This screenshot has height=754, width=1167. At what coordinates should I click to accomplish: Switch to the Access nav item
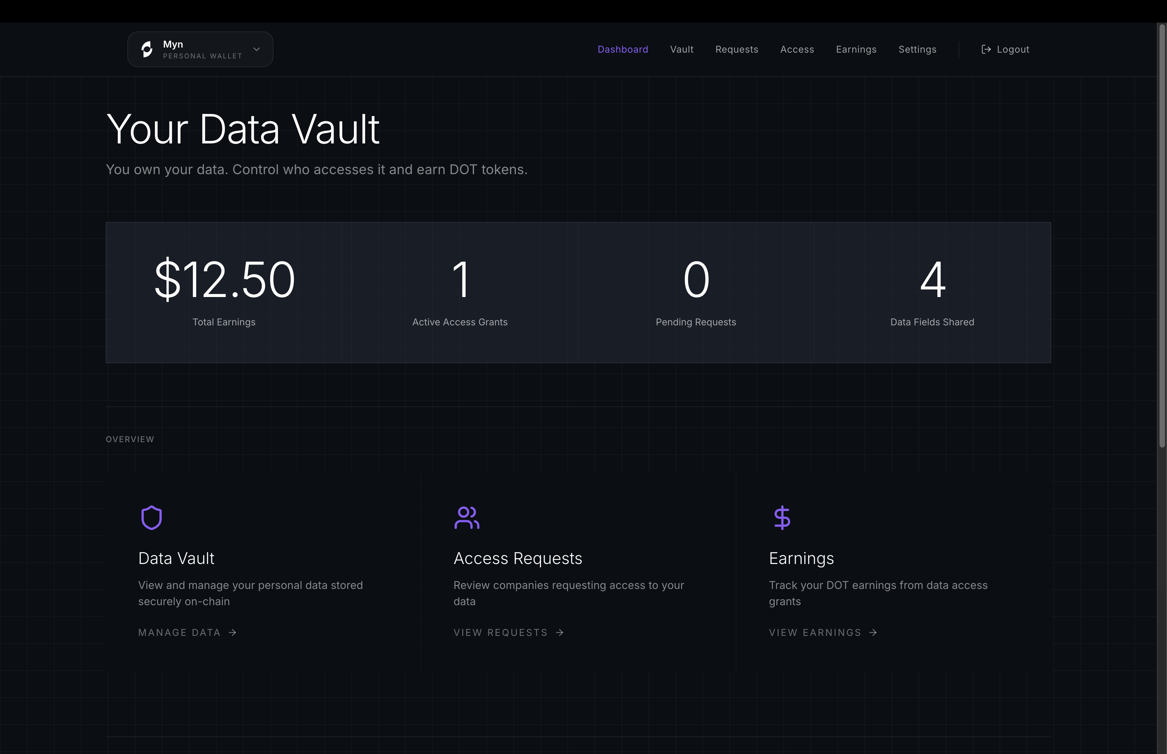pos(797,50)
